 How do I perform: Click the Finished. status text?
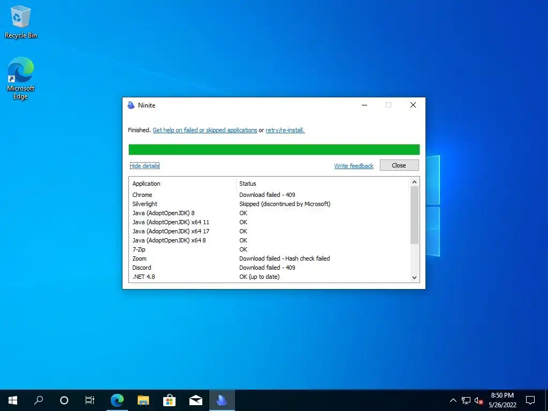[140, 130]
